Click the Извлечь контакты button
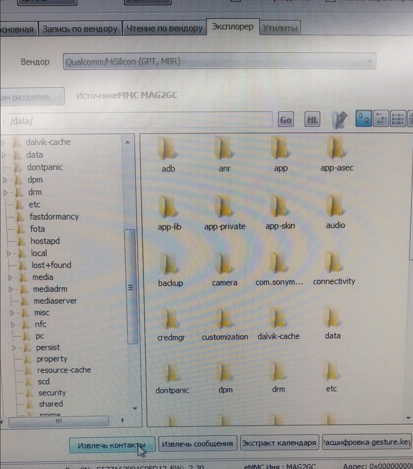Image resolution: width=413 pixels, height=469 pixels. click(x=112, y=444)
